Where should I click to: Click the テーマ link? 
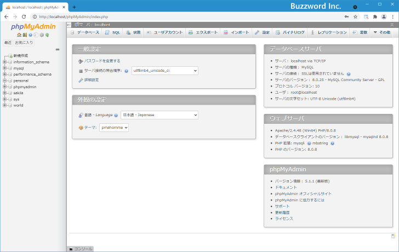[x=89, y=128]
